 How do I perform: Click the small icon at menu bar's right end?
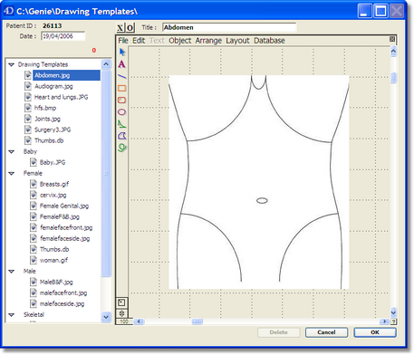tap(392, 39)
